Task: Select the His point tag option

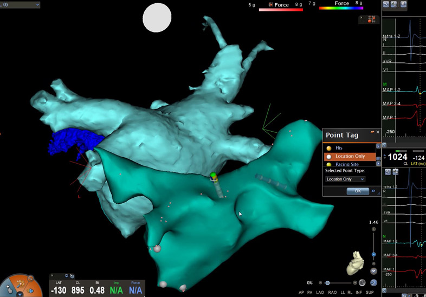Action: click(339, 147)
